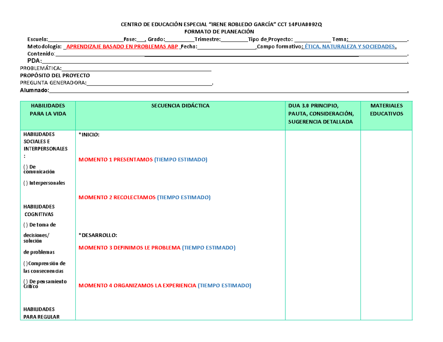Select the red "MOMENTO 2 RECOLECTAMOS" text
Image resolution: width=443 pixels, height=342 pixels.
click(117, 197)
